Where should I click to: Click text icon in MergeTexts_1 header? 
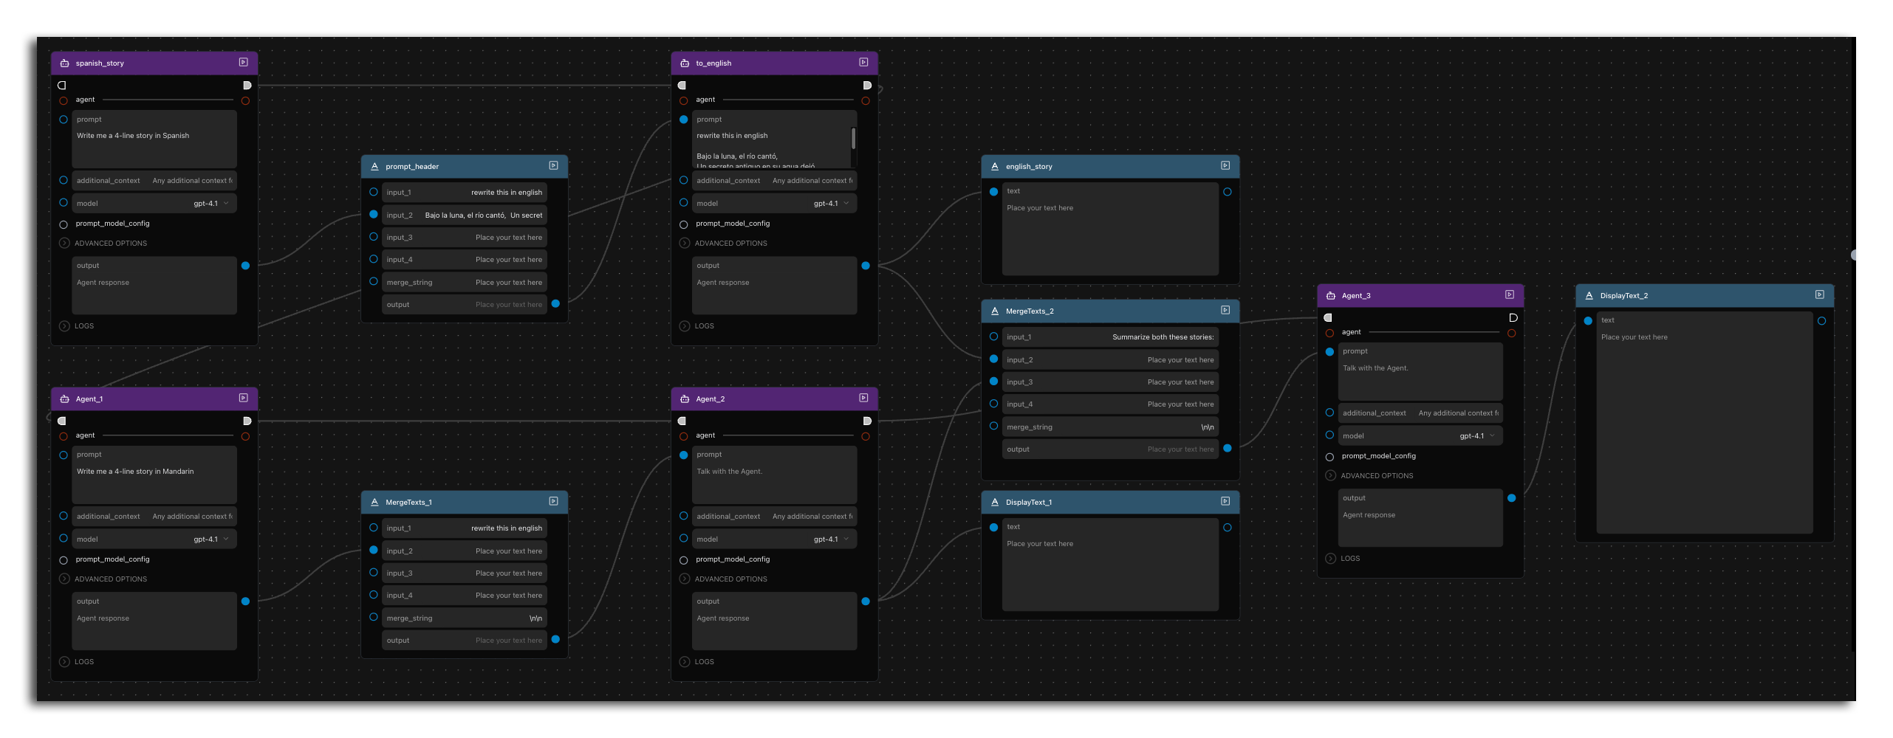point(374,503)
